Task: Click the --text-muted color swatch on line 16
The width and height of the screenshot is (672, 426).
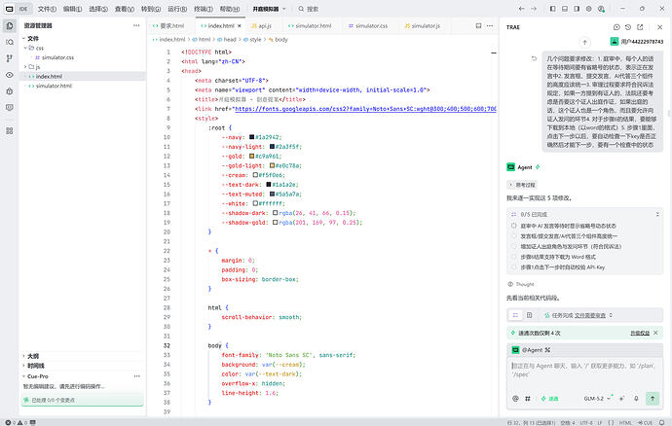Action: tap(272, 194)
